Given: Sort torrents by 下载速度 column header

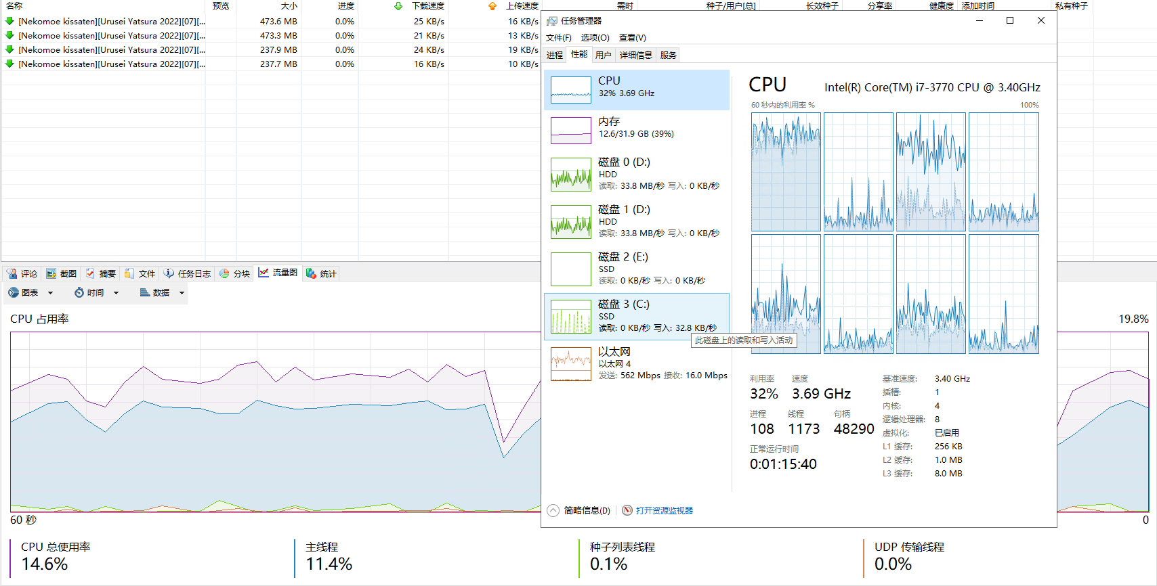Looking at the screenshot, I should 427,6.
